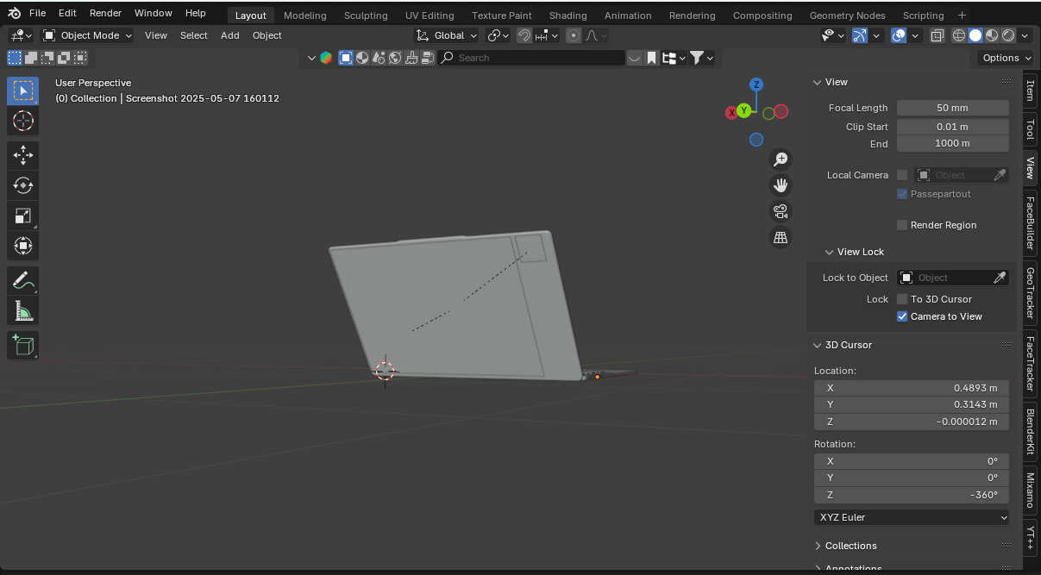
Task: Enable the Local Camera checkbox
Action: tap(902, 175)
